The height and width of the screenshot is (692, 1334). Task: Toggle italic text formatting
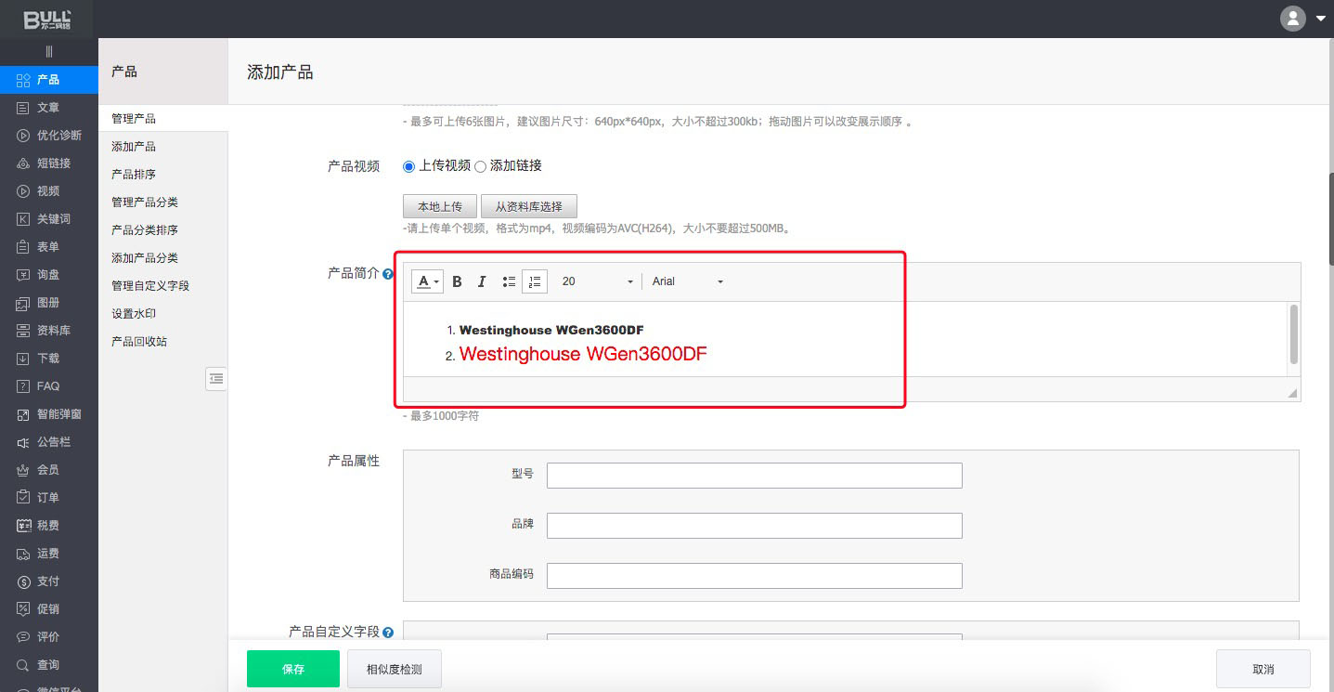tap(482, 281)
